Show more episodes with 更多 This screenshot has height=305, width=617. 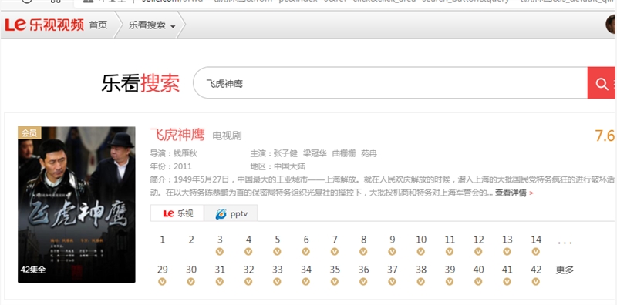point(565,270)
